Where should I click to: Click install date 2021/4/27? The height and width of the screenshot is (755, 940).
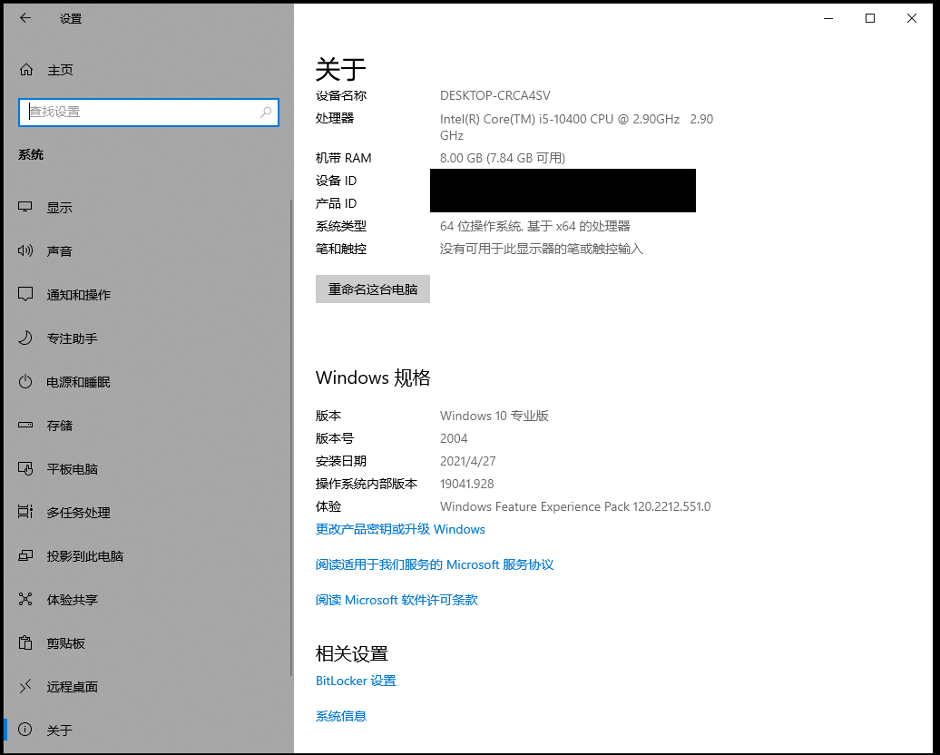[467, 462]
